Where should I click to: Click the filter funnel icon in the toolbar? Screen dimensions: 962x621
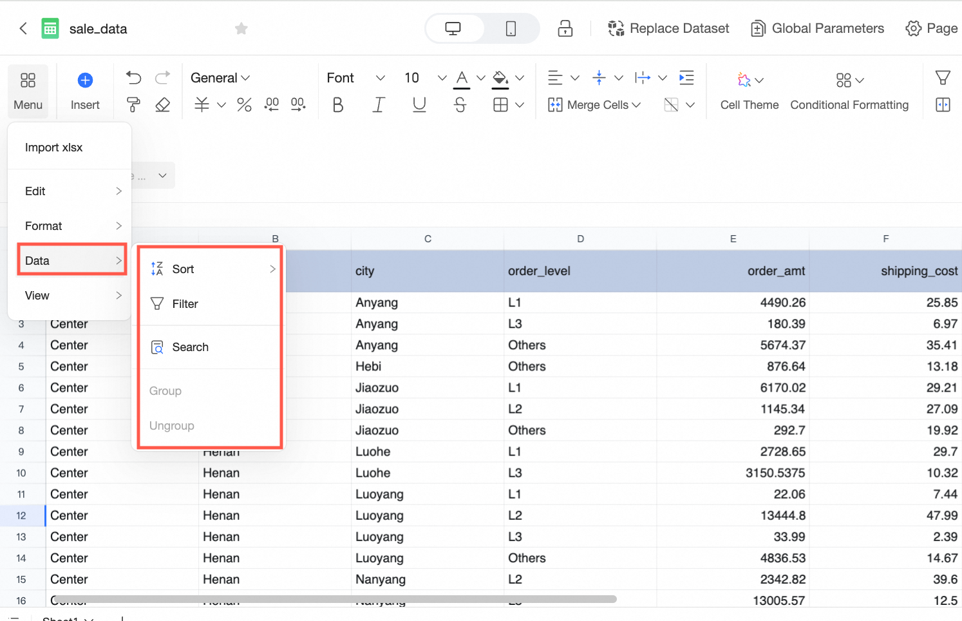pyautogui.click(x=943, y=78)
